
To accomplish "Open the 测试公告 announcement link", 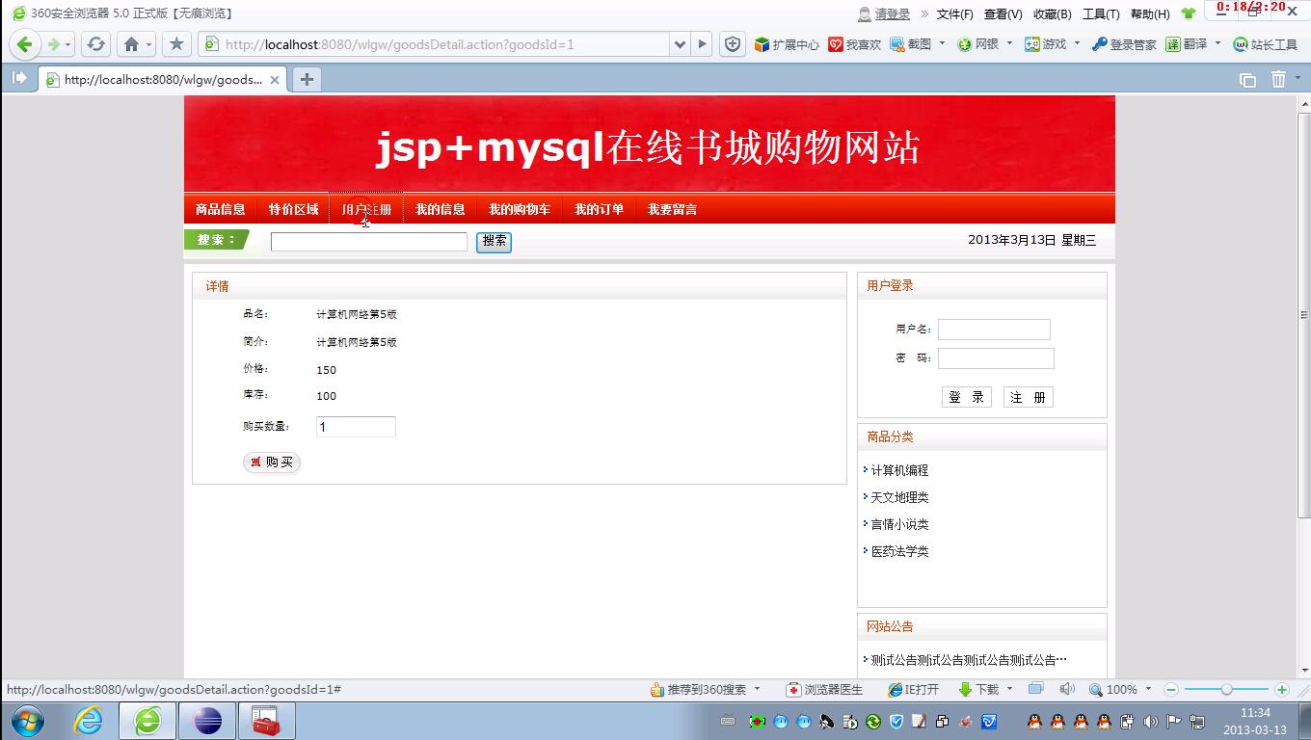I will (969, 660).
